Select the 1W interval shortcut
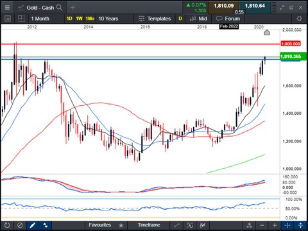The width and height of the screenshot is (308, 231). (x=79, y=19)
